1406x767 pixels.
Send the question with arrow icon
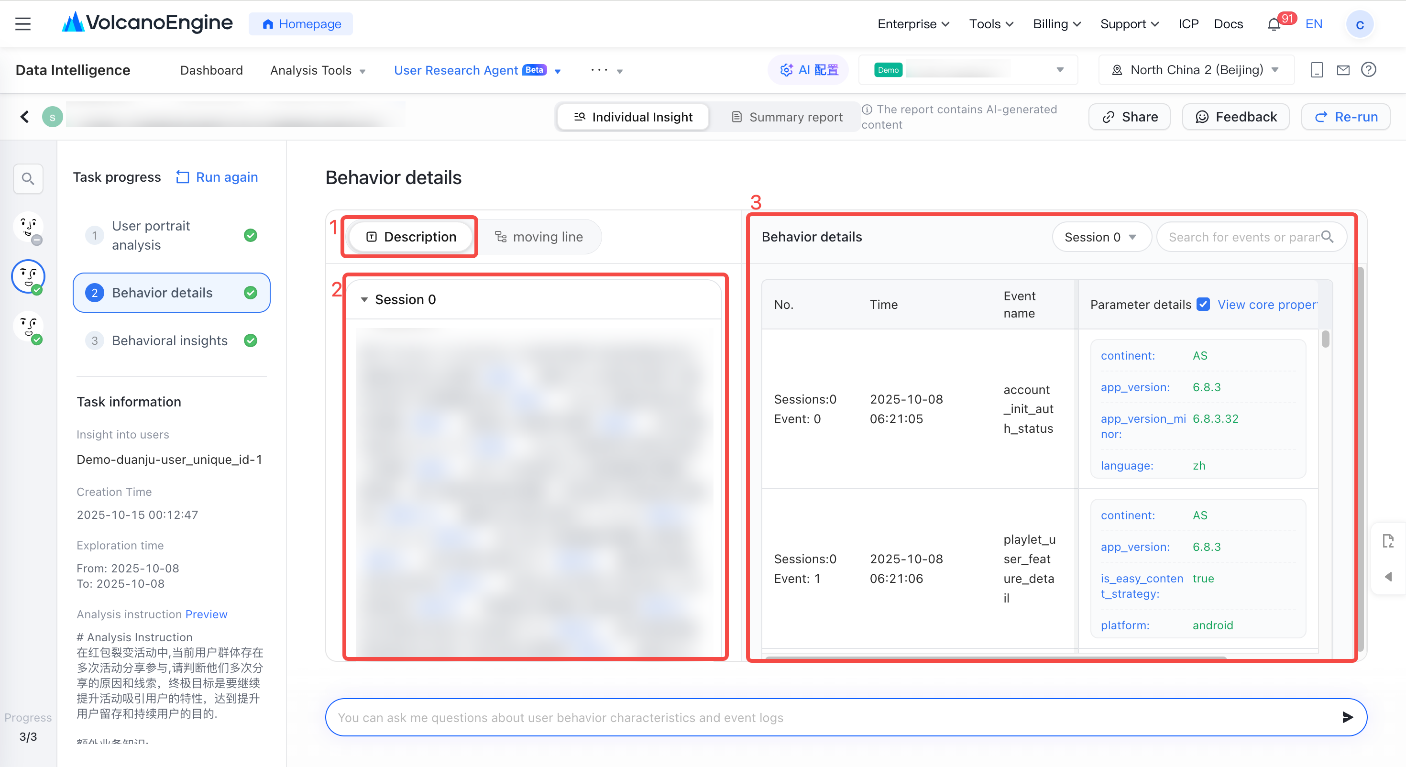1347,717
